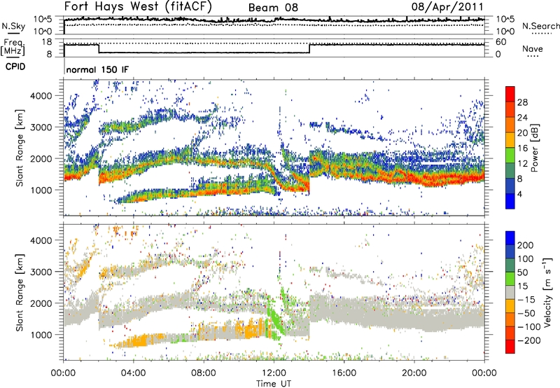Click the '18' tick of the frequency axis

tap(47, 42)
